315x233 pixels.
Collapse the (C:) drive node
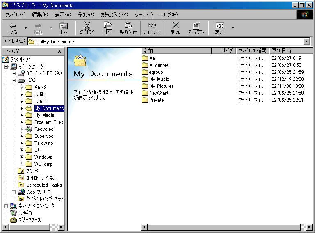coord(14,80)
